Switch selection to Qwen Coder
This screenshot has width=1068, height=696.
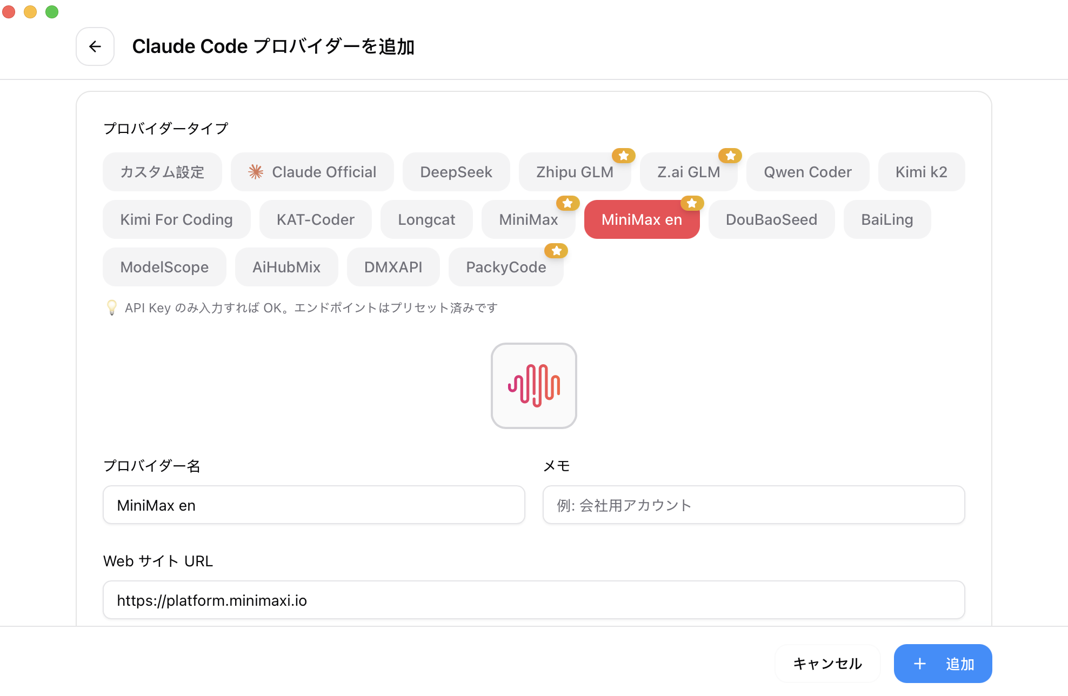[x=807, y=172]
